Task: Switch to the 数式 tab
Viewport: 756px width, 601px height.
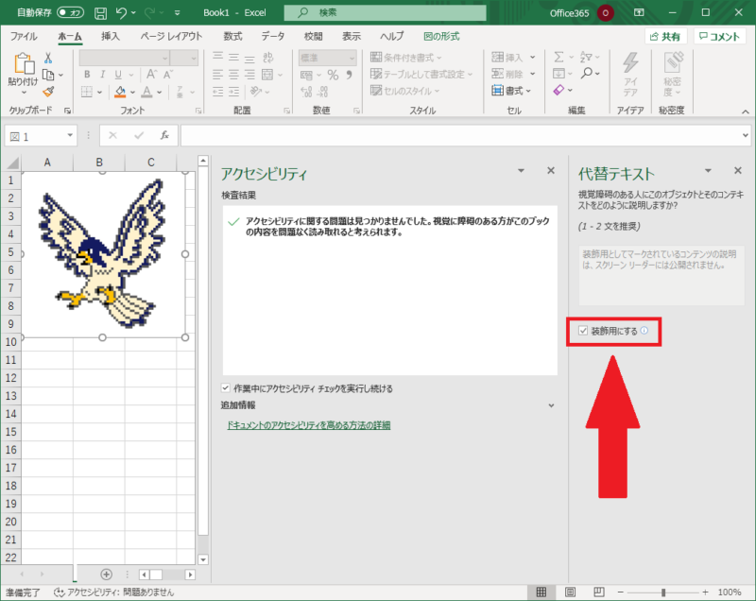Action: coord(232,37)
